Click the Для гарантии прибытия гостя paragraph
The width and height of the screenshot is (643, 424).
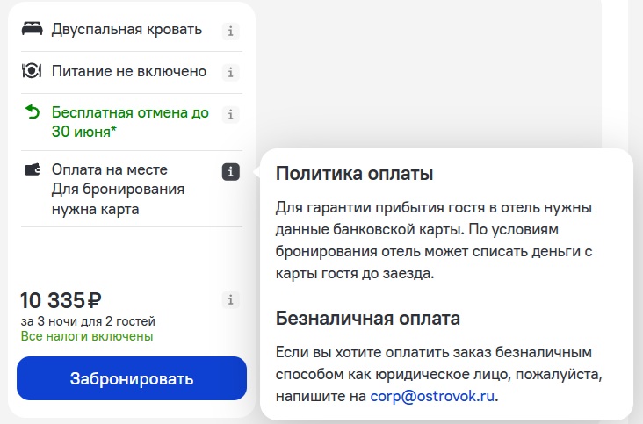[434, 240]
